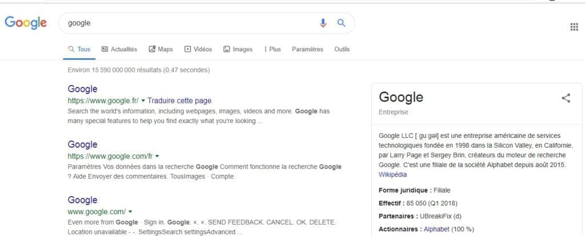Open the Paramètres settings menu
The width and height of the screenshot is (585, 236).
click(307, 49)
